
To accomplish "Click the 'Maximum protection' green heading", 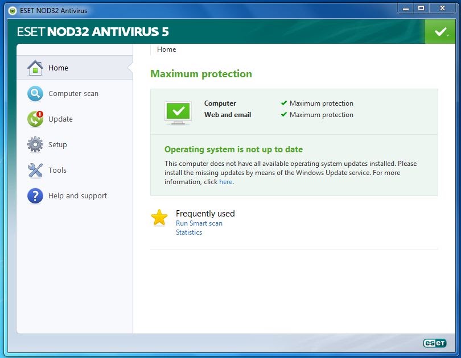I will pos(201,74).
